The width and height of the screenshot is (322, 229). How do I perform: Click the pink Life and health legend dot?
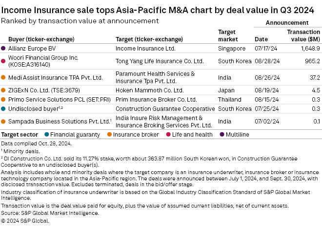169,135
